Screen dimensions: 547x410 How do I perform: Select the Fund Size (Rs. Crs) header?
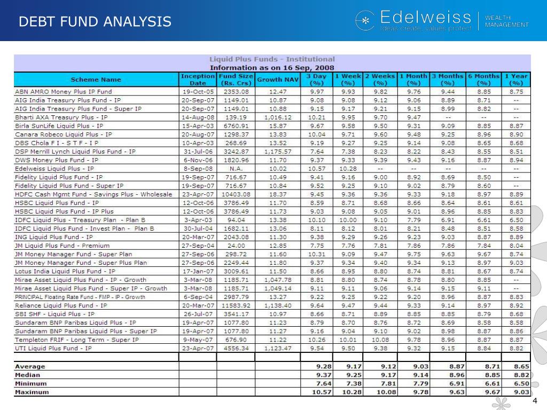coord(236,80)
